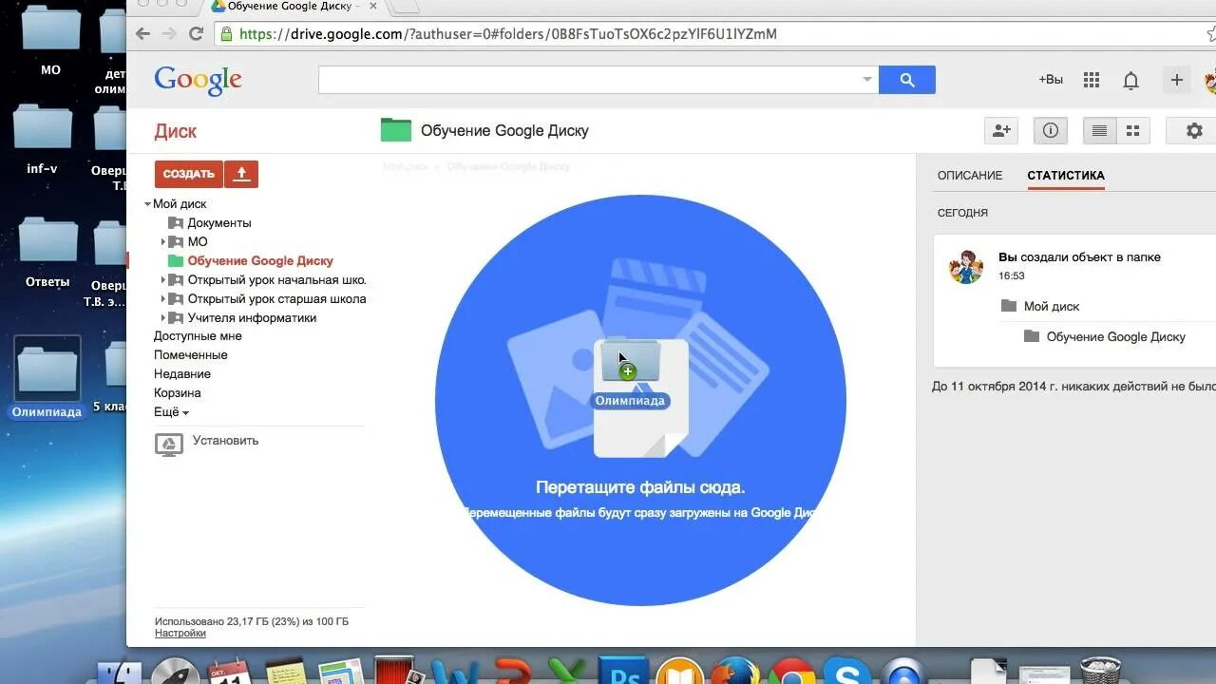Click the storage usage text

(x=252, y=622)
